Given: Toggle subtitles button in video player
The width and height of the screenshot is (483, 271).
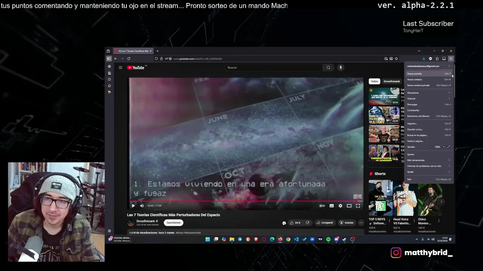Looking at the screenshot, I should point(332,206).
